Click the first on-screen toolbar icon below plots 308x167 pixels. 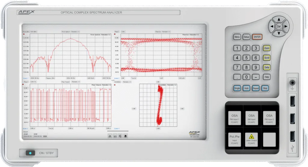[x=110, y=136]
